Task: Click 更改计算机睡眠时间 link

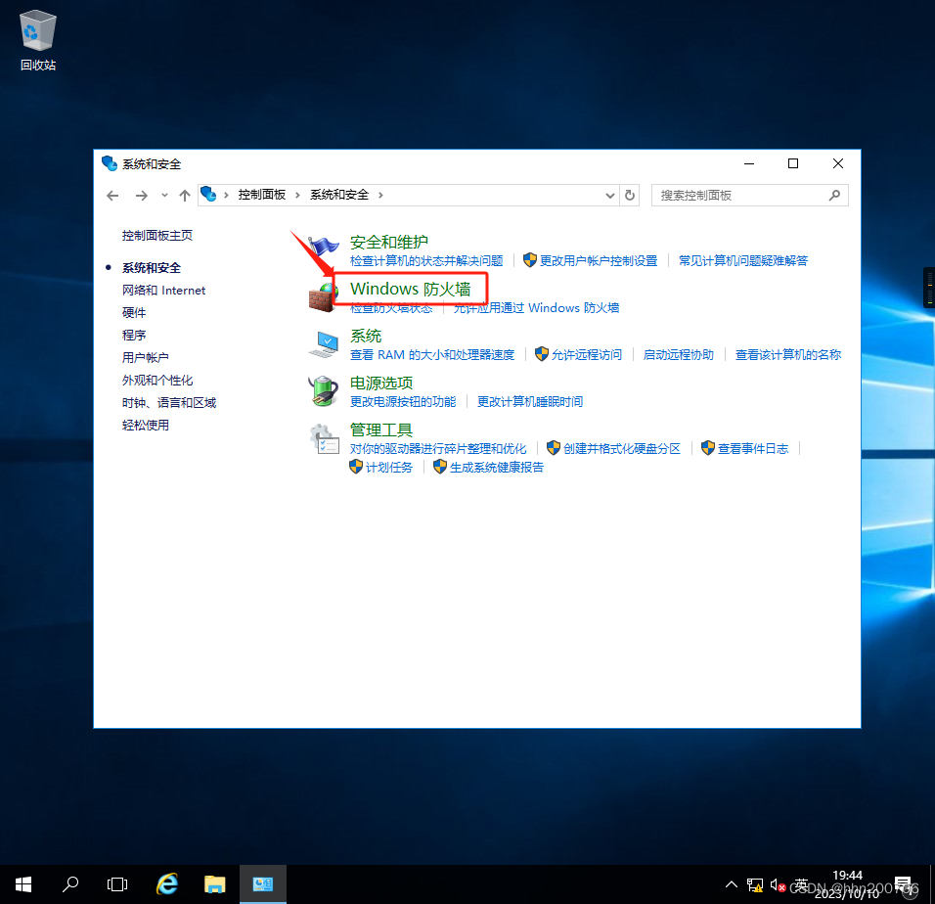Action: coord(529,402)
